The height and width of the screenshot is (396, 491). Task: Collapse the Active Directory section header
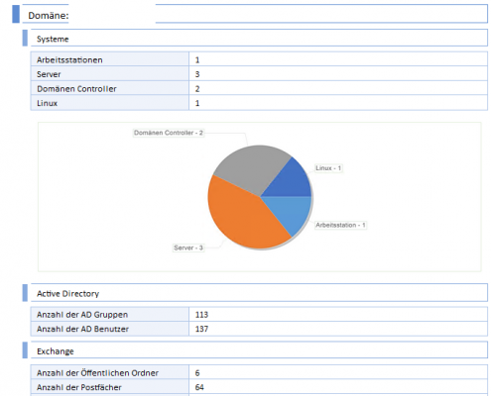tap(259, 293)
